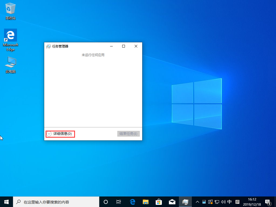
Task: Toggle Task View on the taskbar
Action: click(x=119, y=202)
